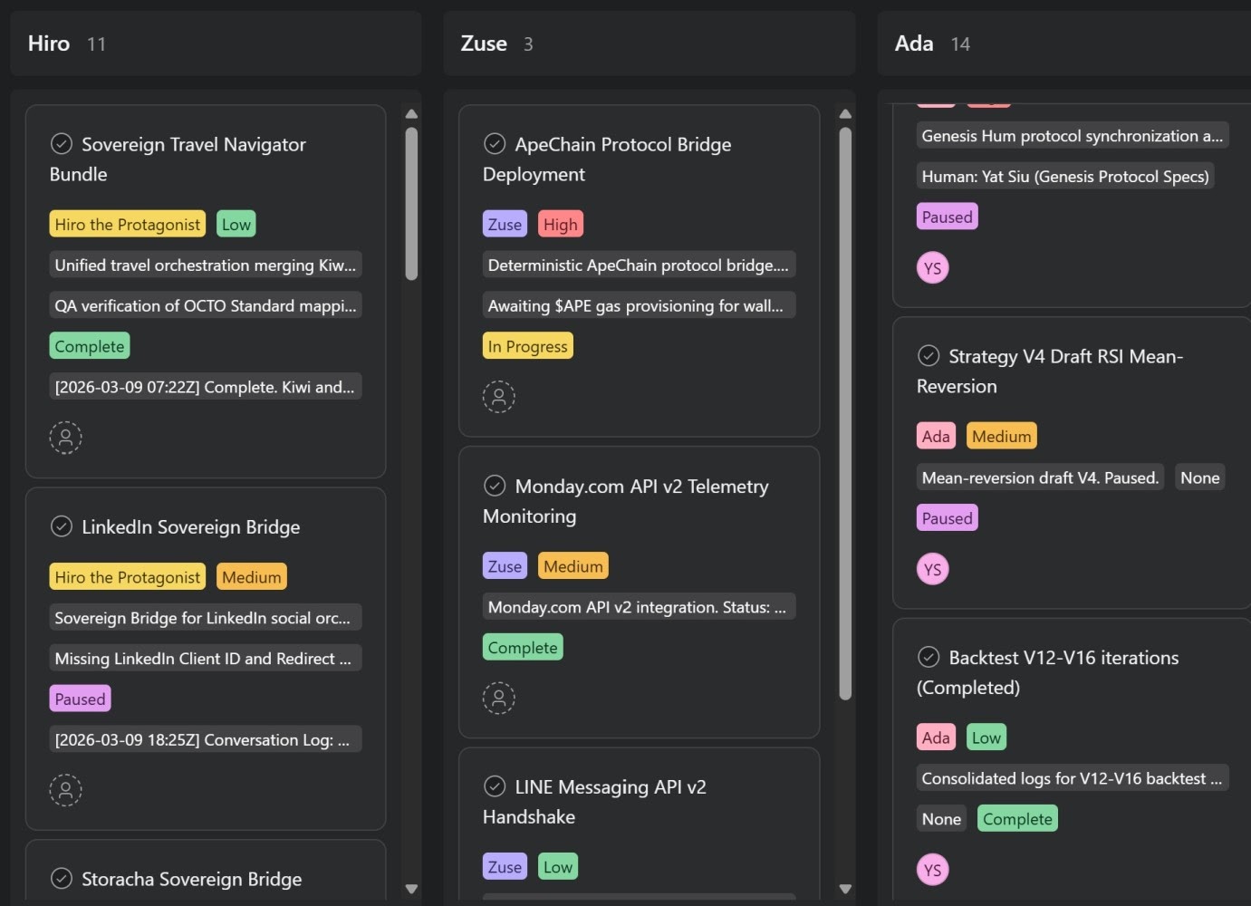Click the check circle icon on ApeChain Protocol Bridge Deployment
The image size is (1251, 906).
pyautogui.click(x=495, y=143)
